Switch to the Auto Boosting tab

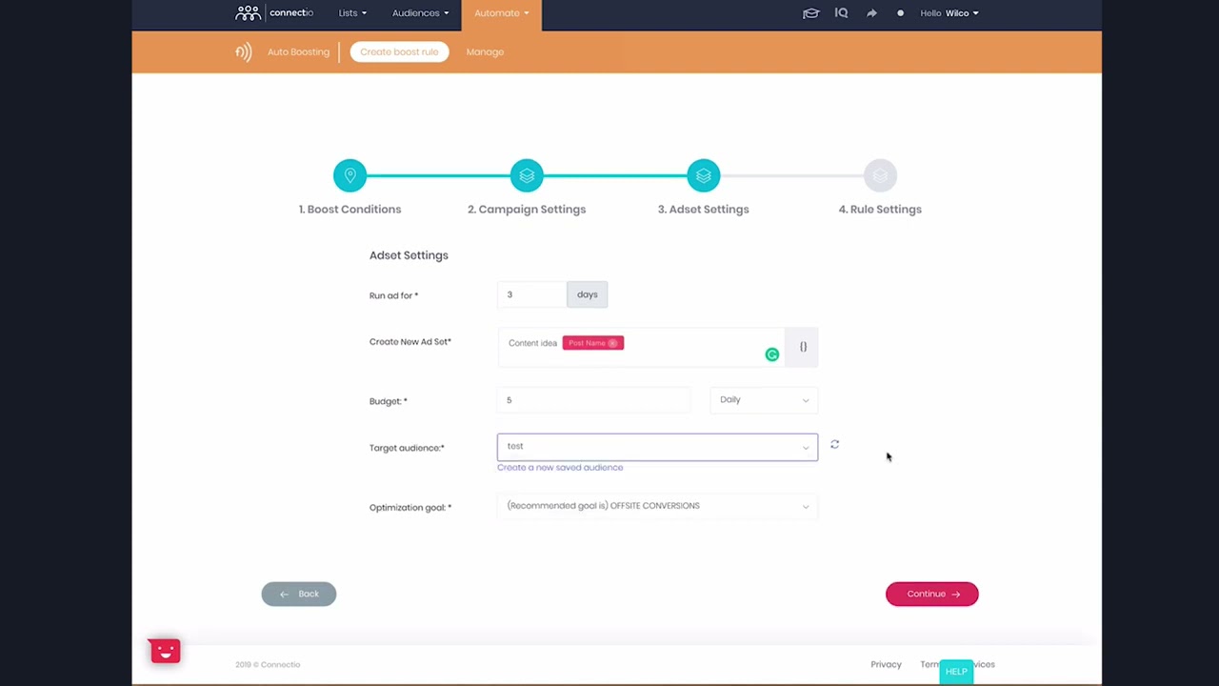298,52
